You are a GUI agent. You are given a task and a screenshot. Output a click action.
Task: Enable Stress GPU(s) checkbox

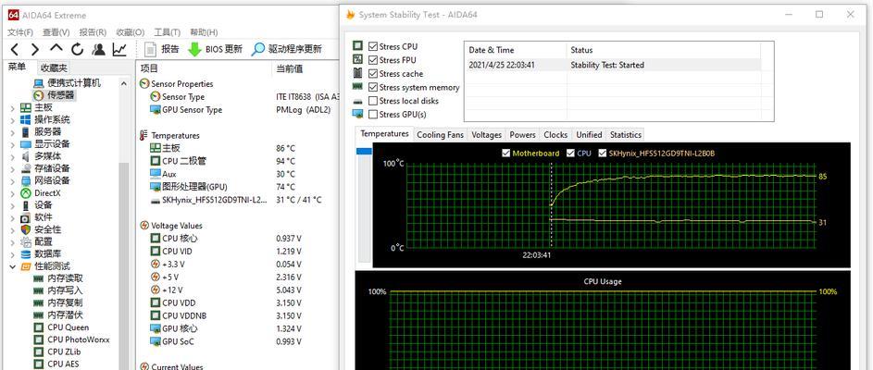coord(373,115)
